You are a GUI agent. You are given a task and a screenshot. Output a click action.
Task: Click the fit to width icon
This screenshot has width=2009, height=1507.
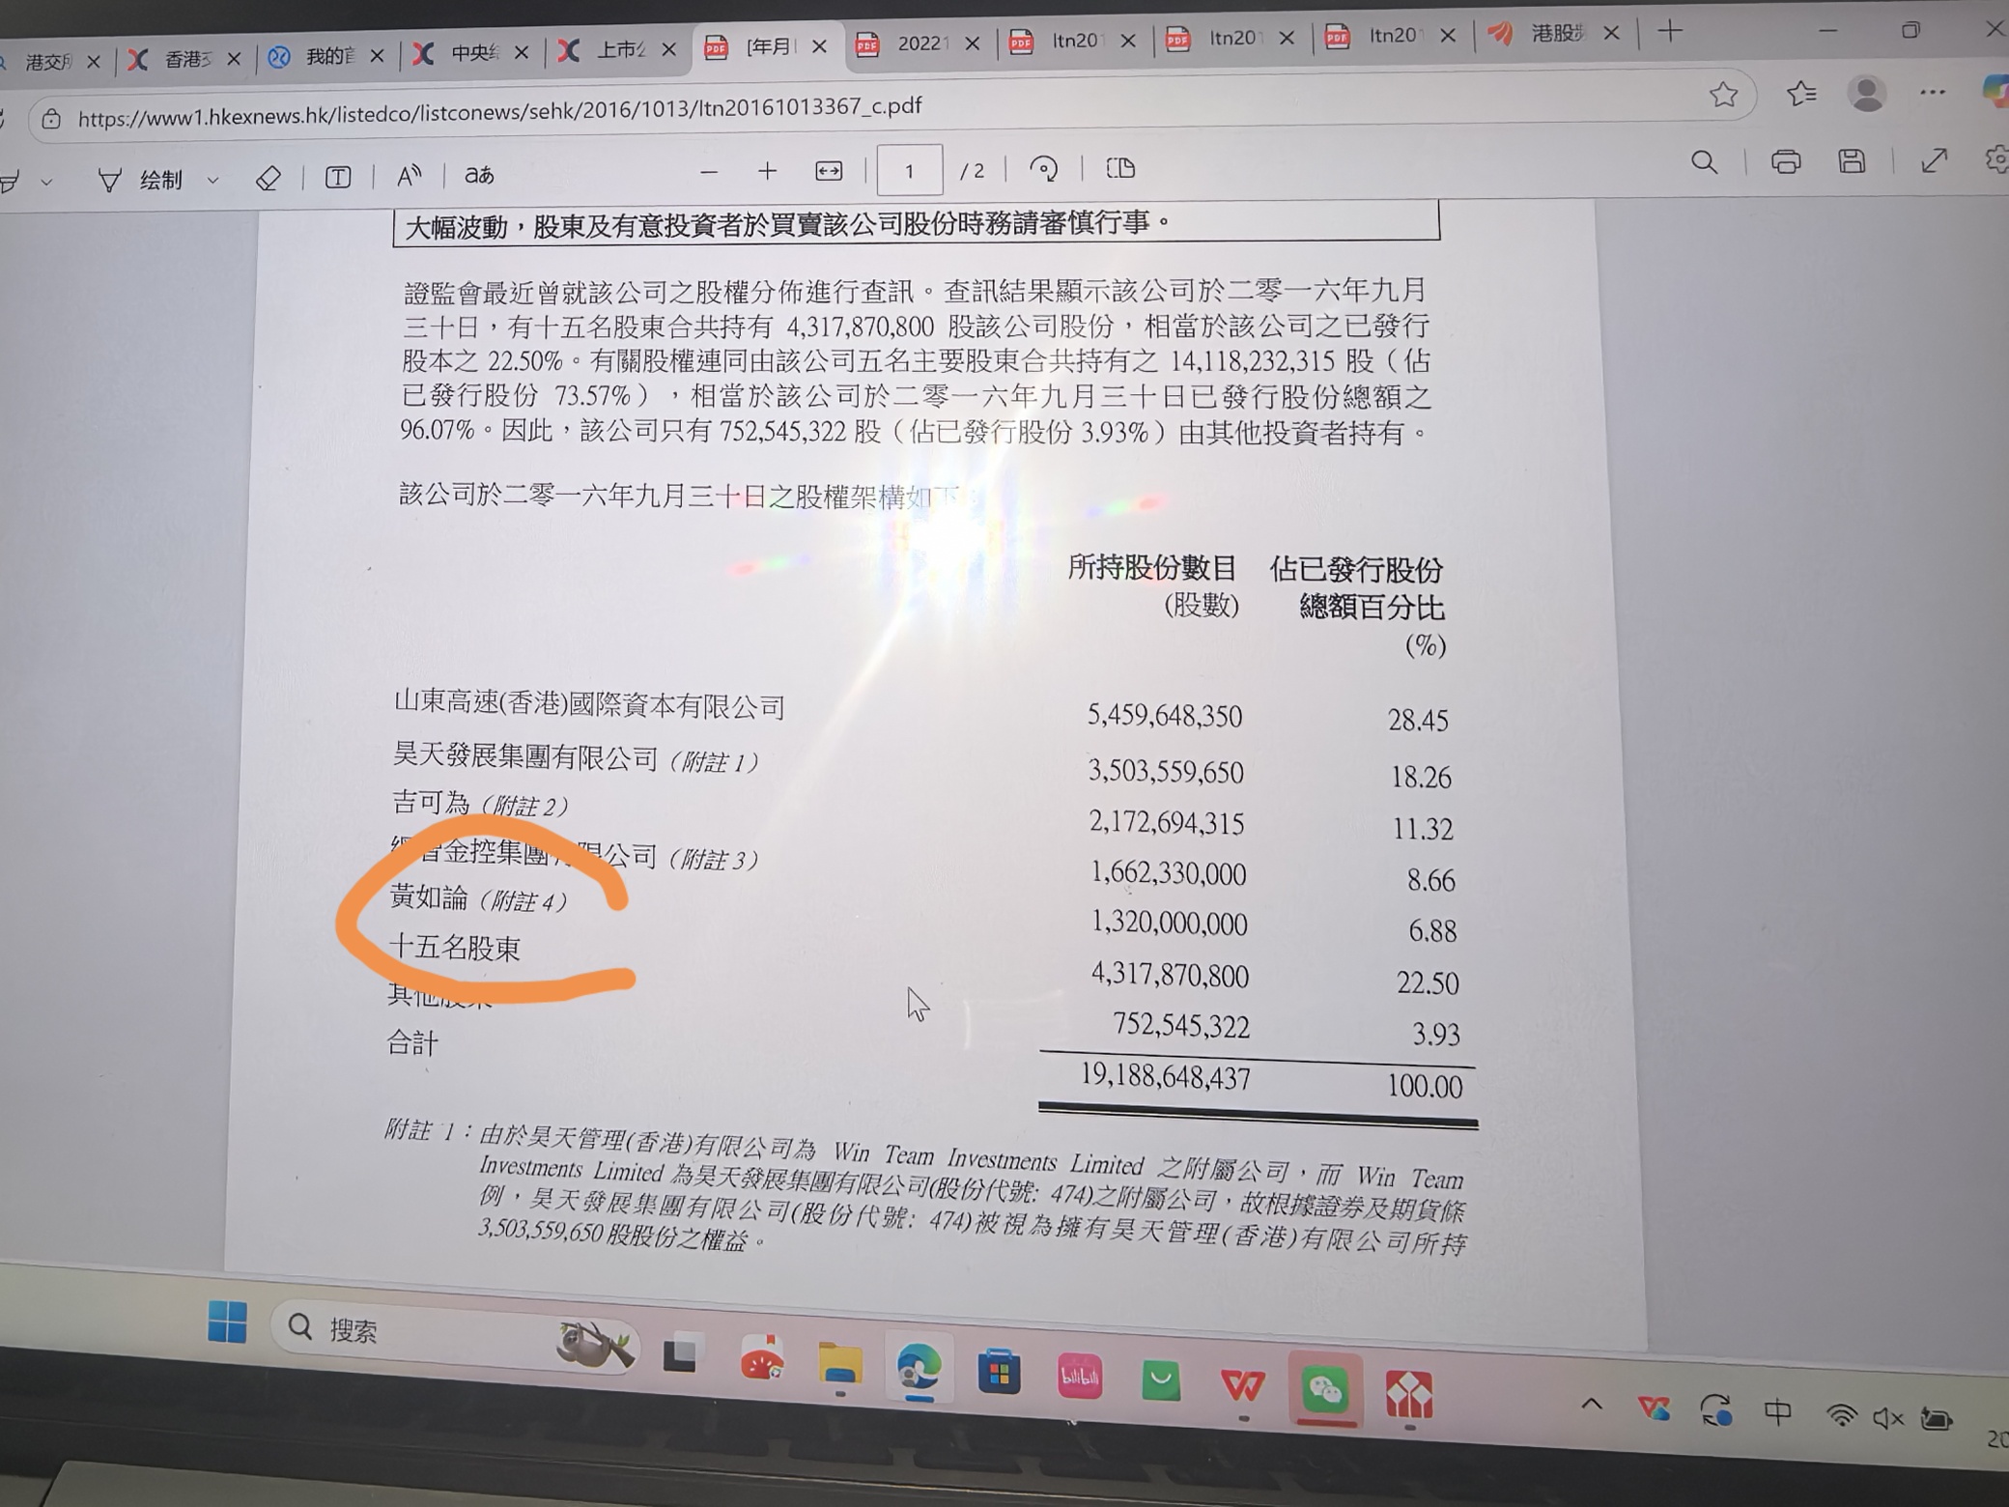point(829,172)
